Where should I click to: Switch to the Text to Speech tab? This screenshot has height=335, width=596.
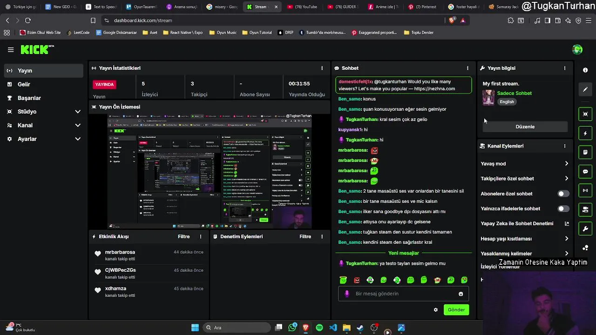(x=101, y=7)
